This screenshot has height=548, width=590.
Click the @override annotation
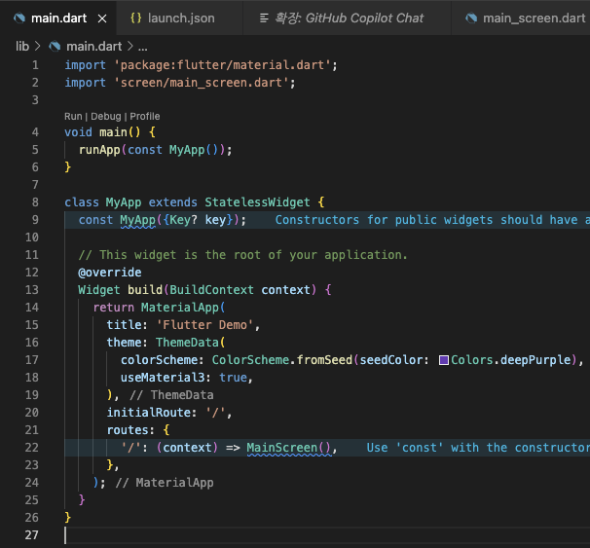109,273
